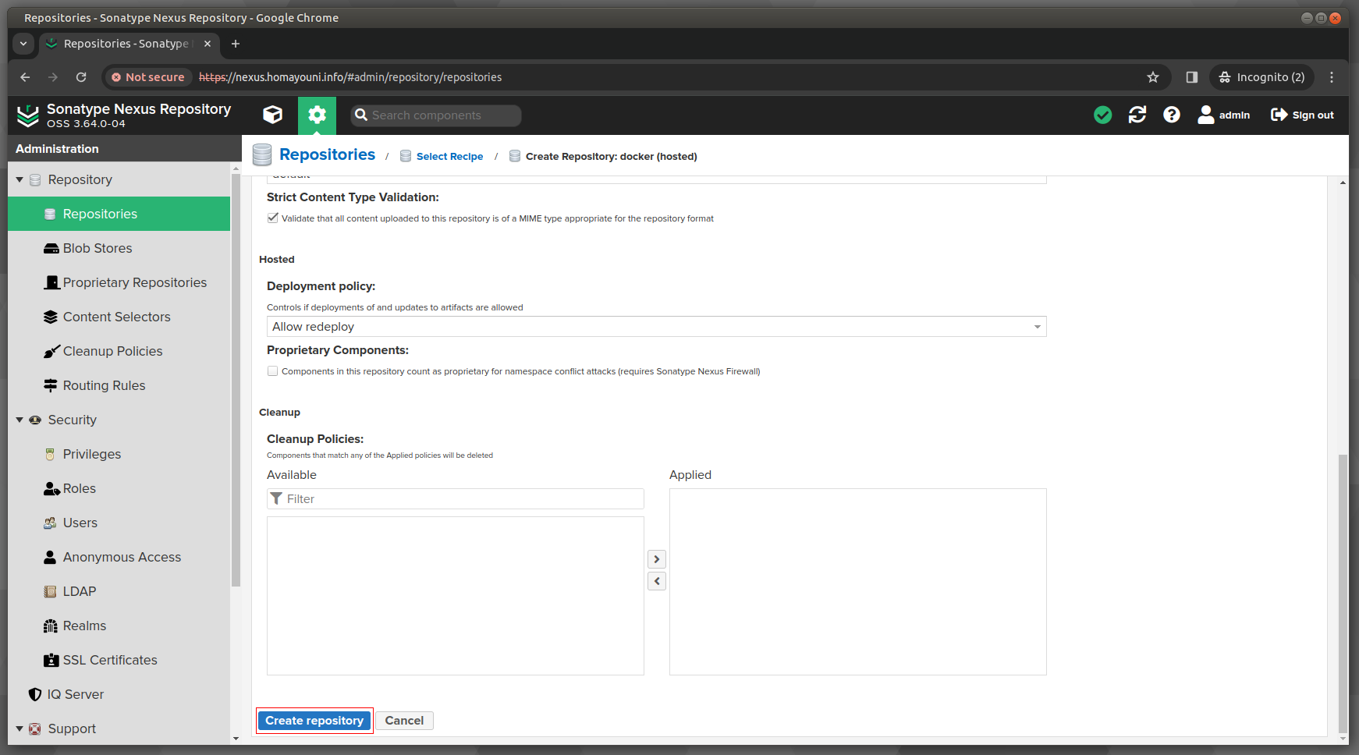The width and height of the screenshot is (1359, 755).
Task: Go to Repositories breadcrumb link
Action: [327, 154]
